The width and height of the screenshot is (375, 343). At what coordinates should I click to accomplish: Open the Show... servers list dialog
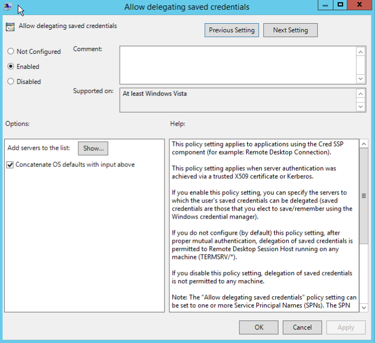point(93,149)
